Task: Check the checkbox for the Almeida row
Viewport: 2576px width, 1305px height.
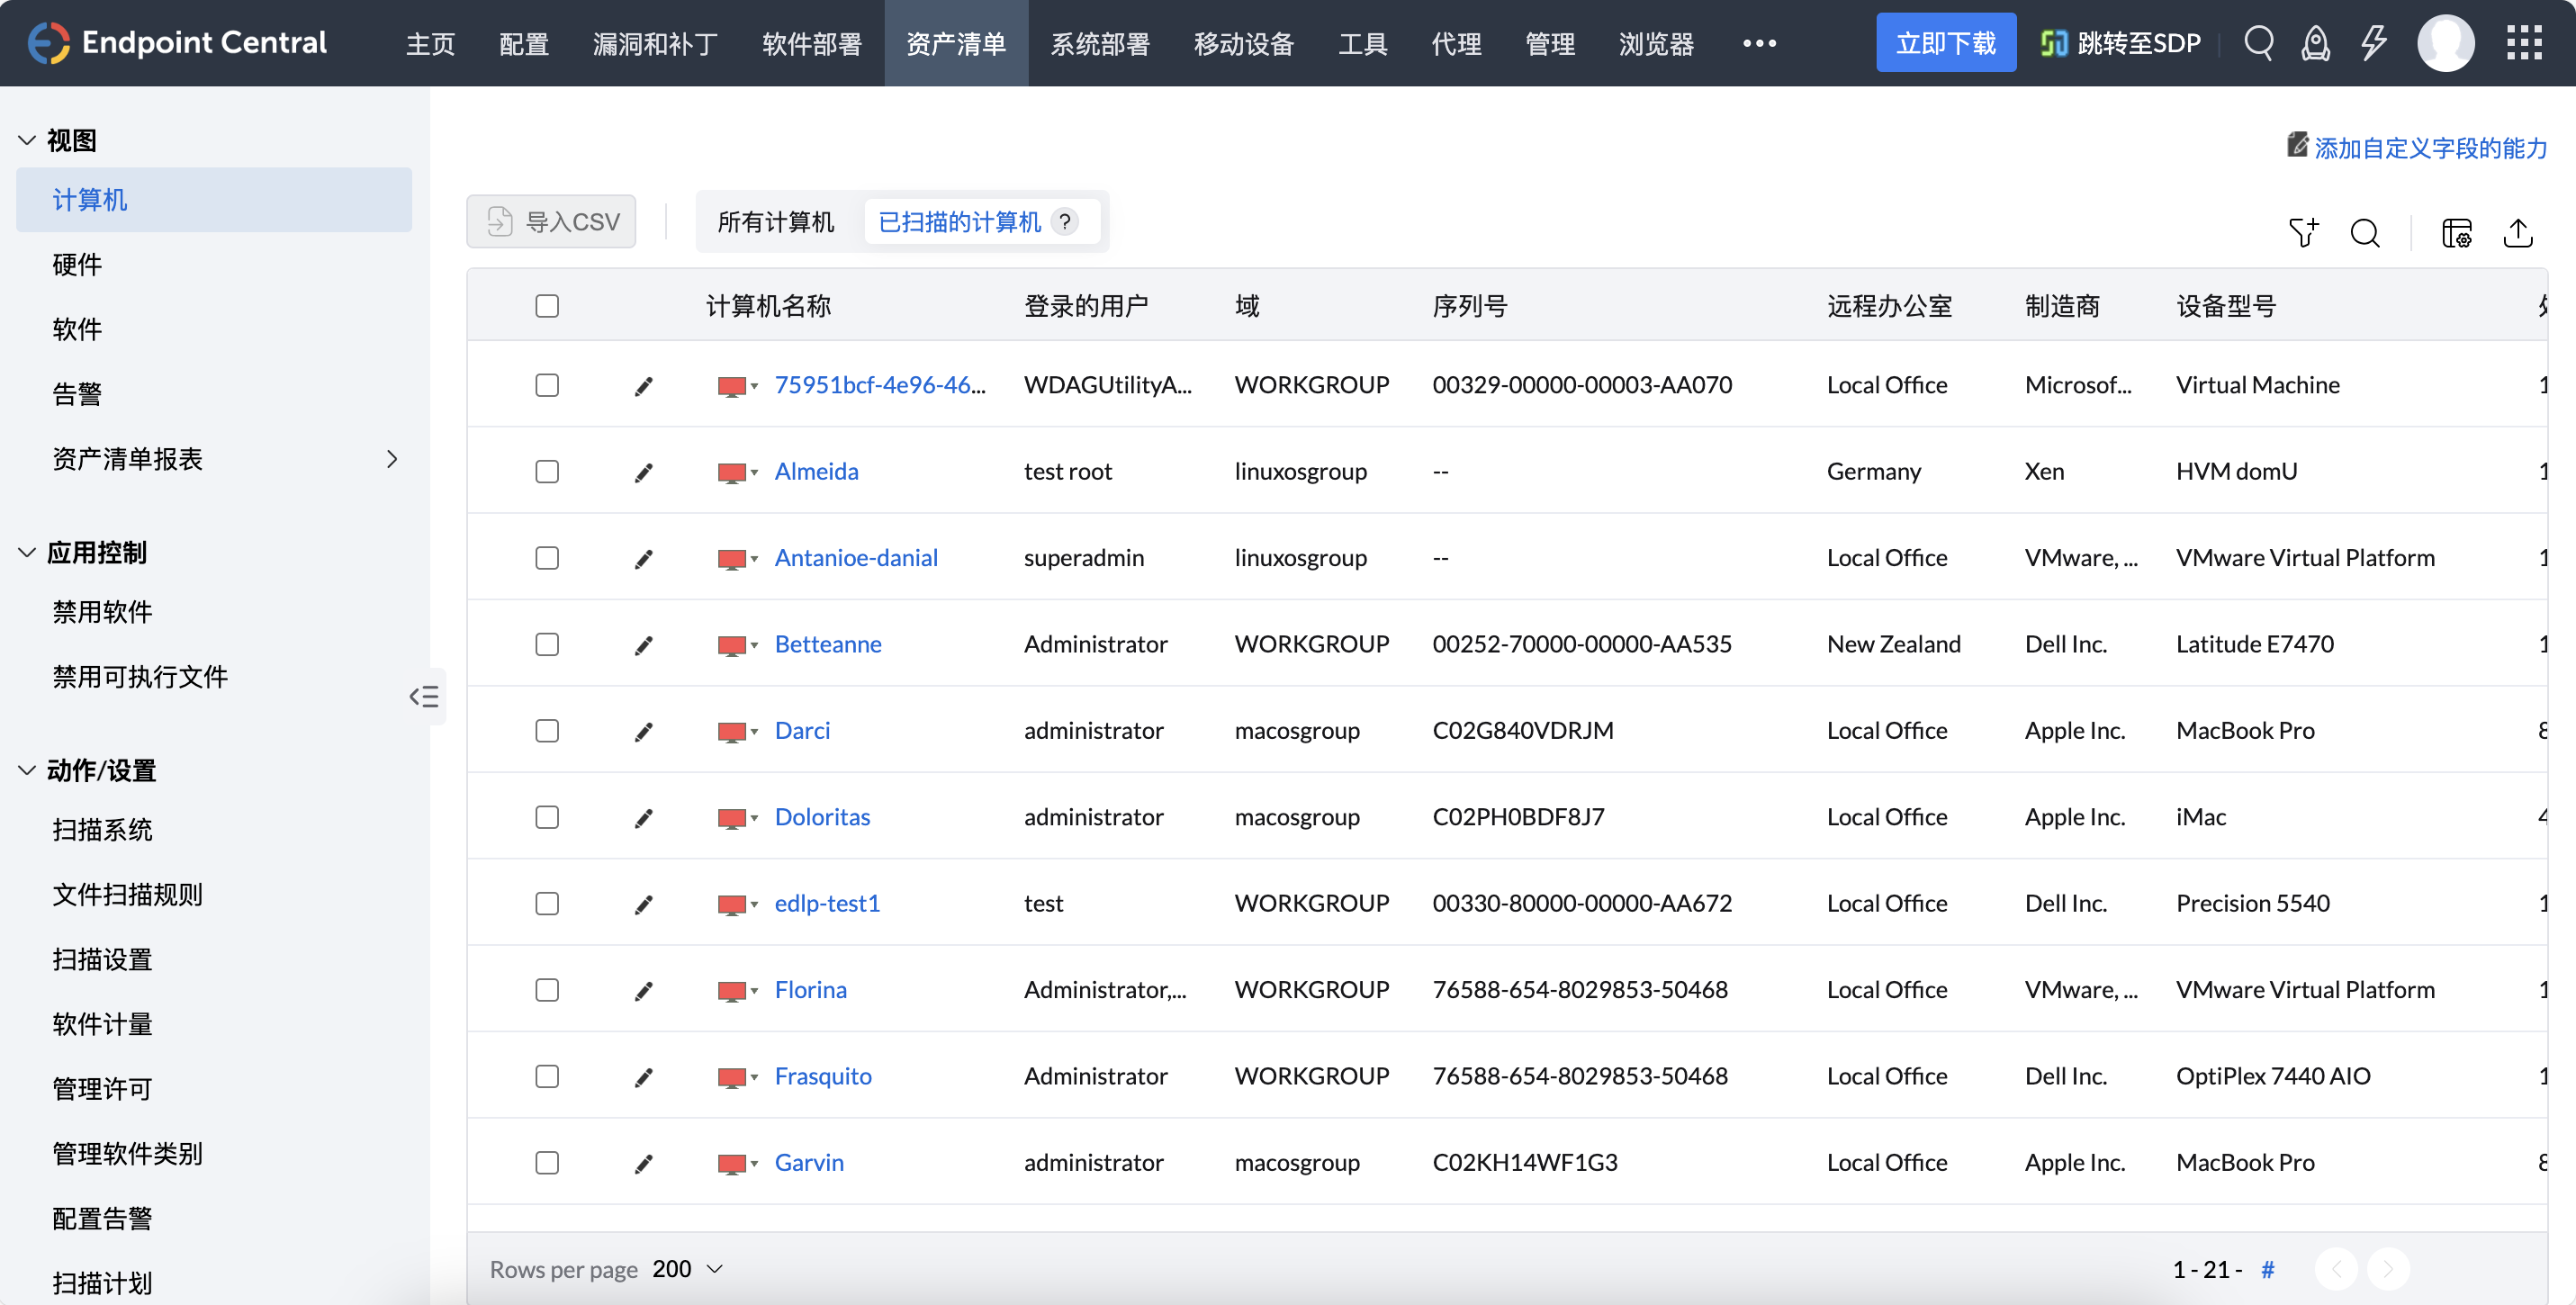Action: [x=547, y=471]
